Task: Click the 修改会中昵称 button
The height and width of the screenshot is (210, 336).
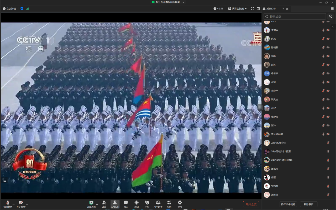Action: coord(288,204)
